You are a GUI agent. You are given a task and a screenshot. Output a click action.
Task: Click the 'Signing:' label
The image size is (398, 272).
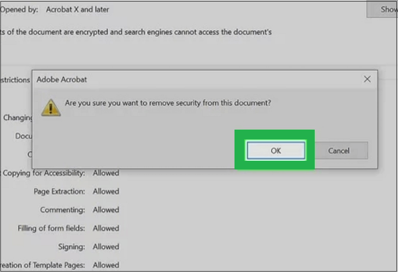[x=72, y=246]
